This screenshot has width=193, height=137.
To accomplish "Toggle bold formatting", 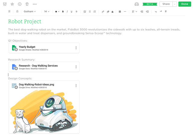I will [x=63, y=12].
